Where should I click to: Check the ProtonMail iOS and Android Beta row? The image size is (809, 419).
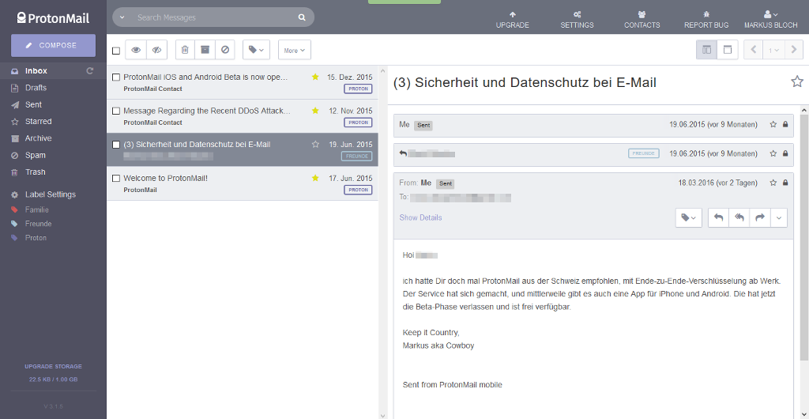click(116, 77)
